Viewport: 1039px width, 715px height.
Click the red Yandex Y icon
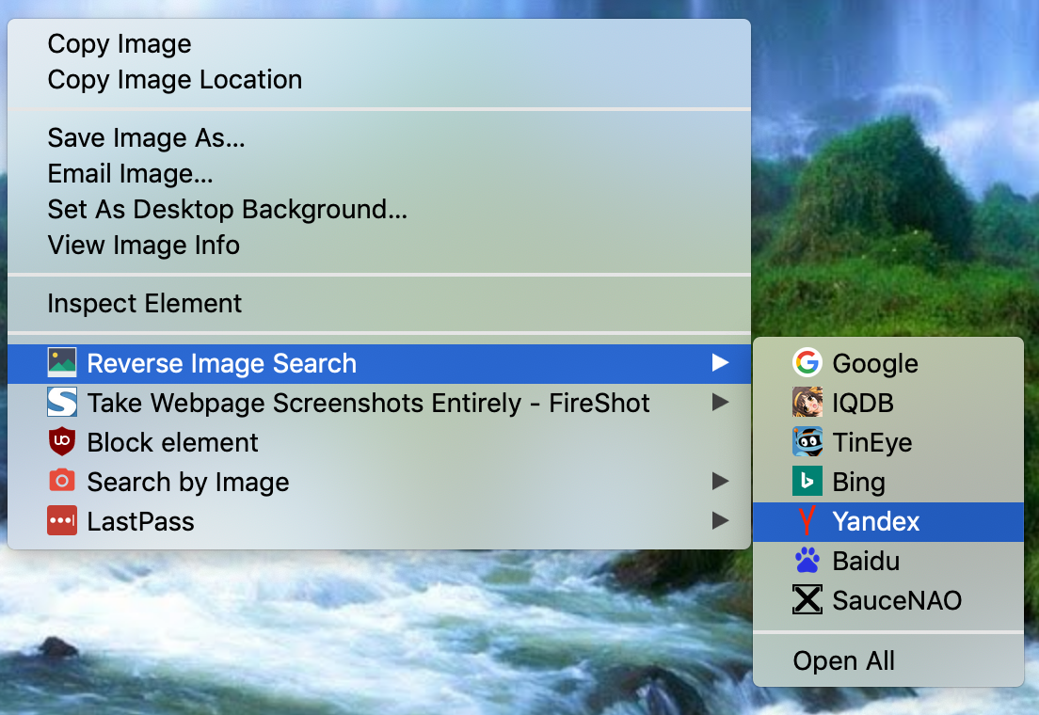coord(806,521)
